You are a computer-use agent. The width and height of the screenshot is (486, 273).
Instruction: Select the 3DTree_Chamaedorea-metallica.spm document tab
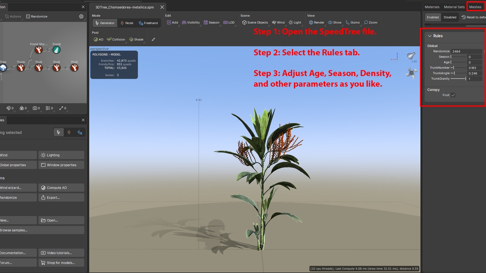[x=125, y=7]
